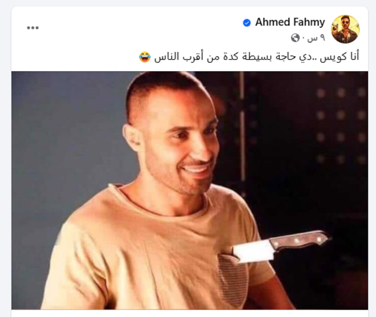This screenshot has width=376, height=317.
Task: Open the Ahmed Fahmy profile name link
Action: (290, 22)
